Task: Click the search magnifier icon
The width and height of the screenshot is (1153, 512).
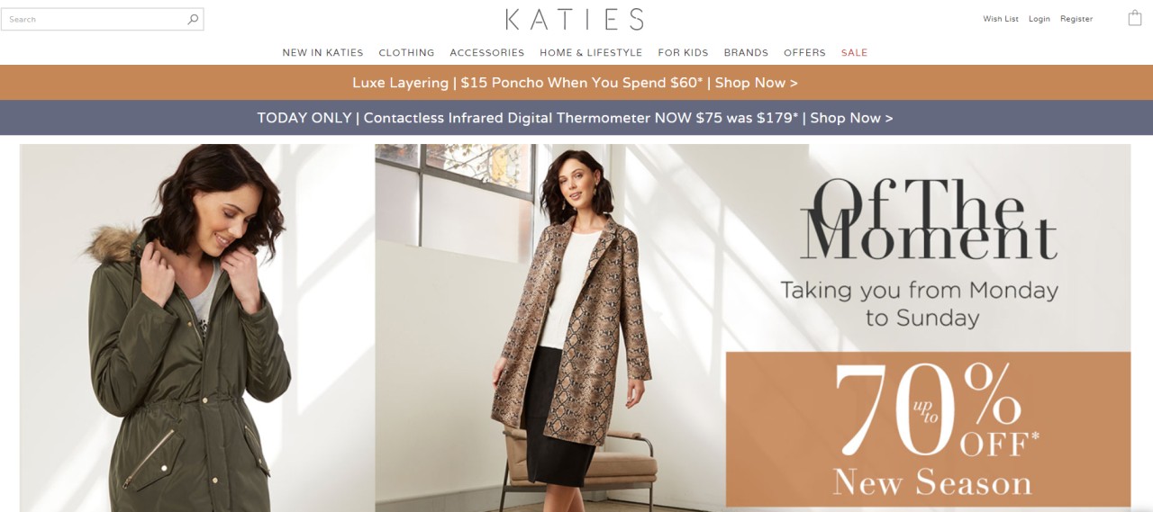Action: coord(193,19)
